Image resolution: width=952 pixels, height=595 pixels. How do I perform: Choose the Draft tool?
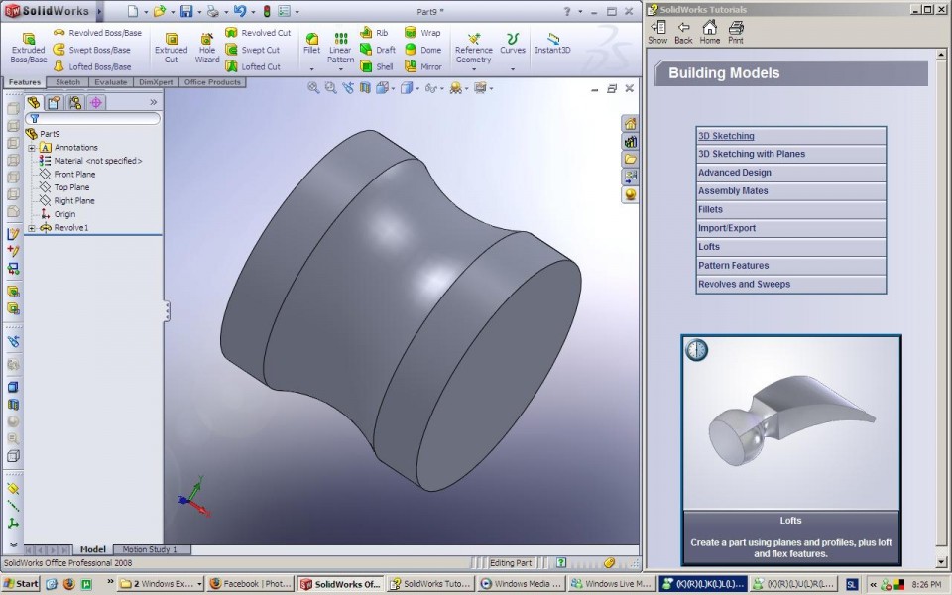tap(378, 50)
